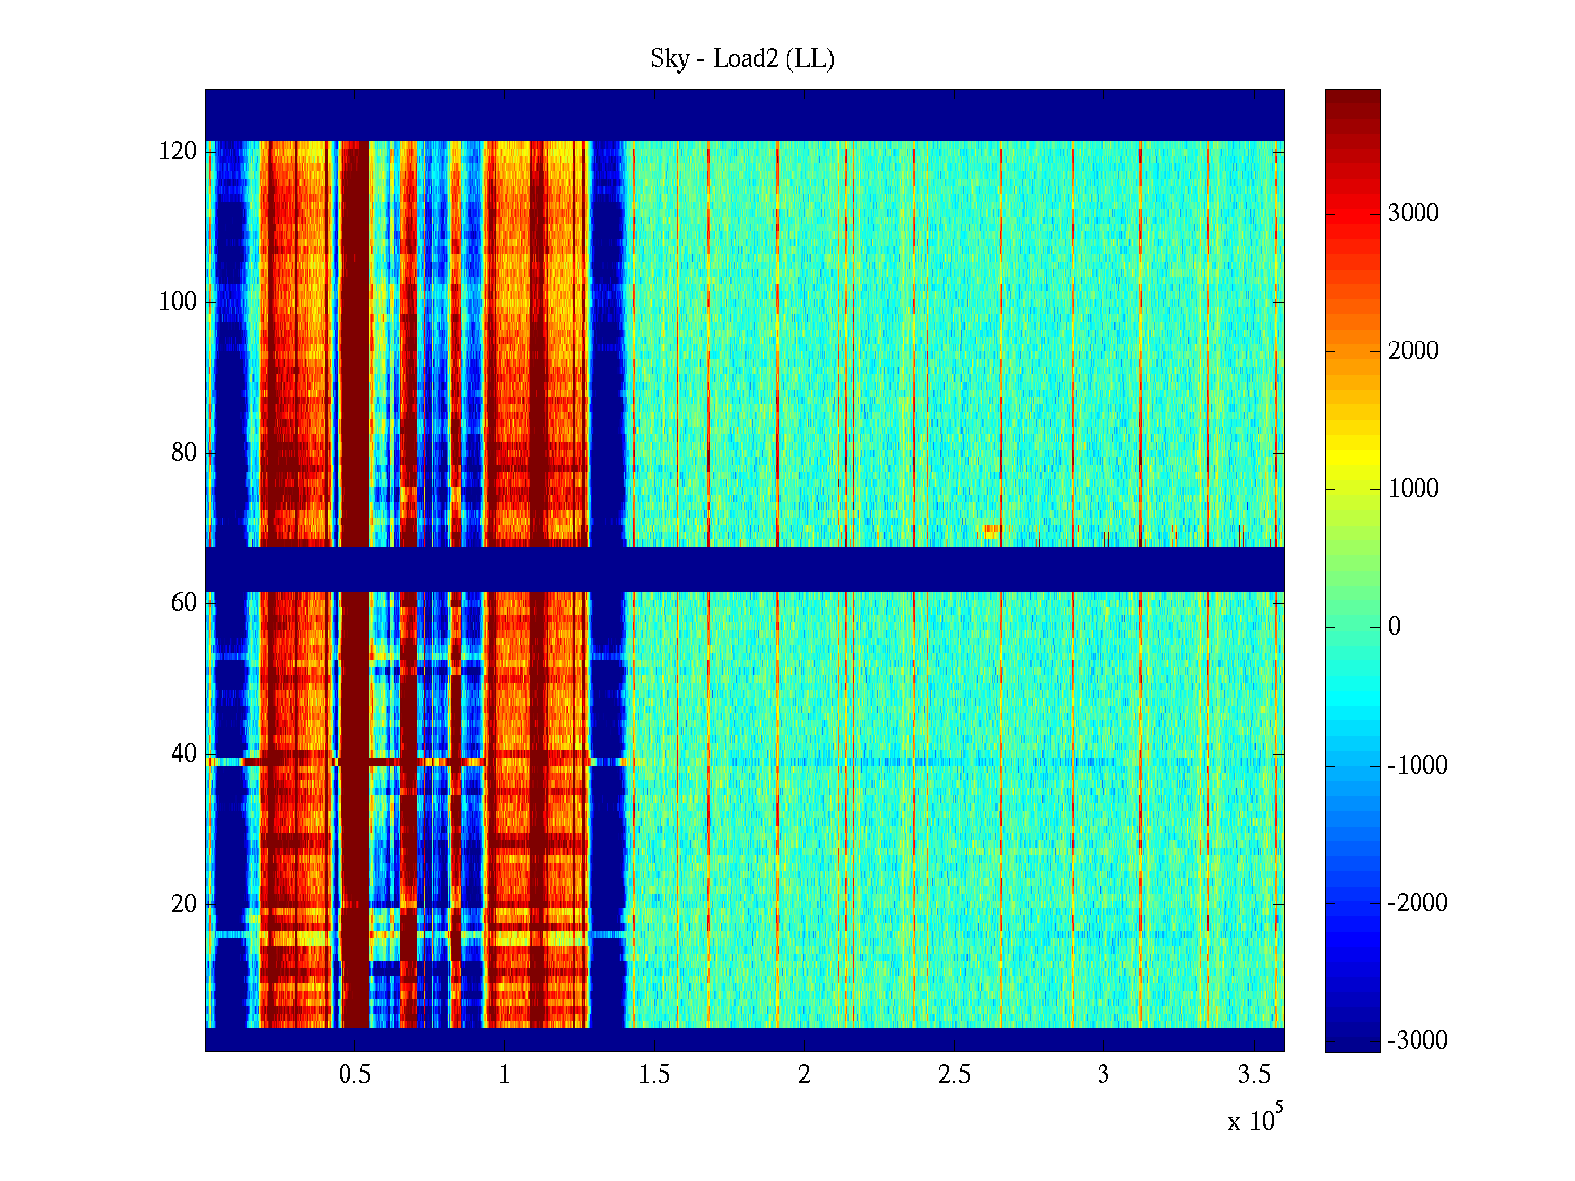Click the colorbar label 0
The width and height of the screenshot is (1575, 1181).
click(x=1394, y=627)
